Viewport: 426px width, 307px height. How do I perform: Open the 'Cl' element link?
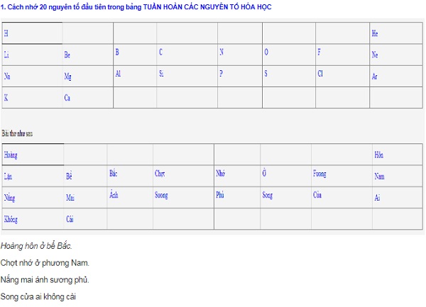pyautogui.click(x=320, y=73)
